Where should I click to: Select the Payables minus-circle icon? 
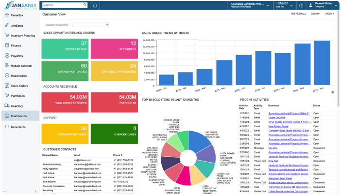coord(6,56)
